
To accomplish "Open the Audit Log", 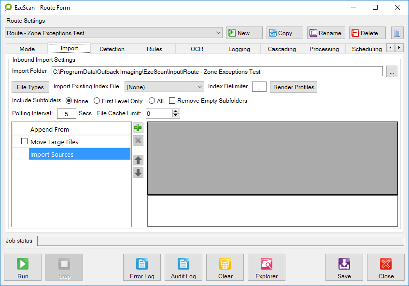I will click(x=183, y=267).
